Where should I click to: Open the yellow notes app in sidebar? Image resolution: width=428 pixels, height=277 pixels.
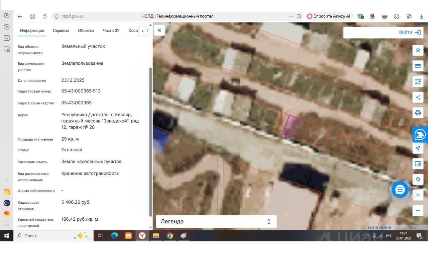[7, 192]
